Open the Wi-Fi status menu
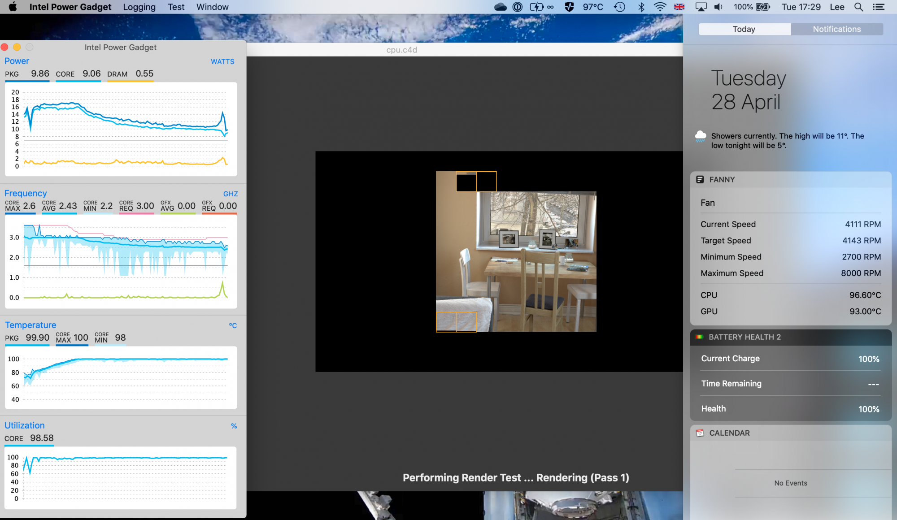This screenshot has height=520, width=897. click(660, 7)
